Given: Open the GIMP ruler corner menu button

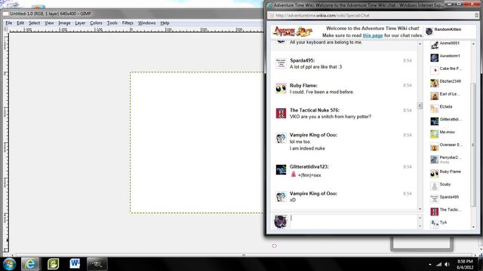Looking at the screenshot, I should pyautogui.click(x=6, y=29).
